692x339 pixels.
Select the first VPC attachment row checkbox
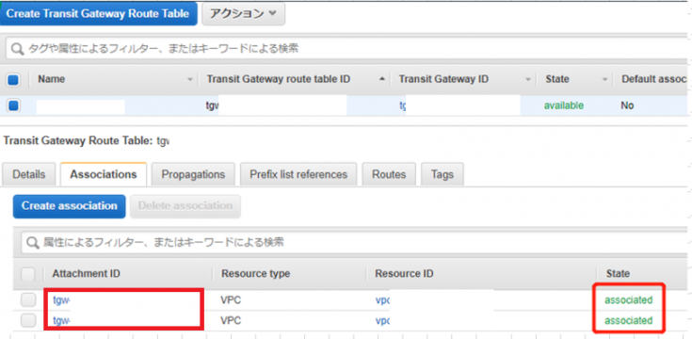pyautogui.click(x=28, y=300)
